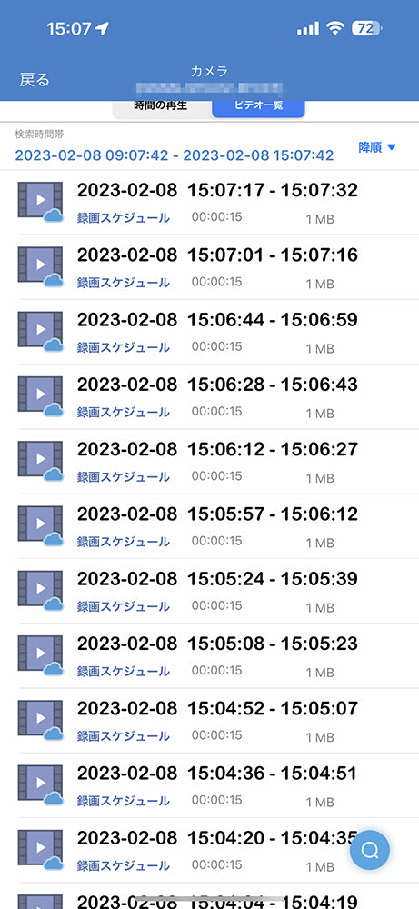Open video icon of 15:06:44 clip
419x909 pixels.
(x=40, y=331)
